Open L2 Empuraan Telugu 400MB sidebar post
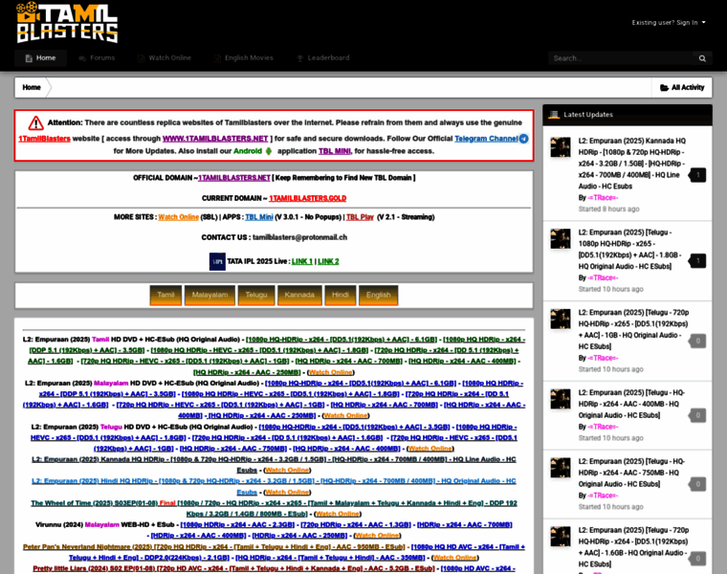 tap(631, 404)
